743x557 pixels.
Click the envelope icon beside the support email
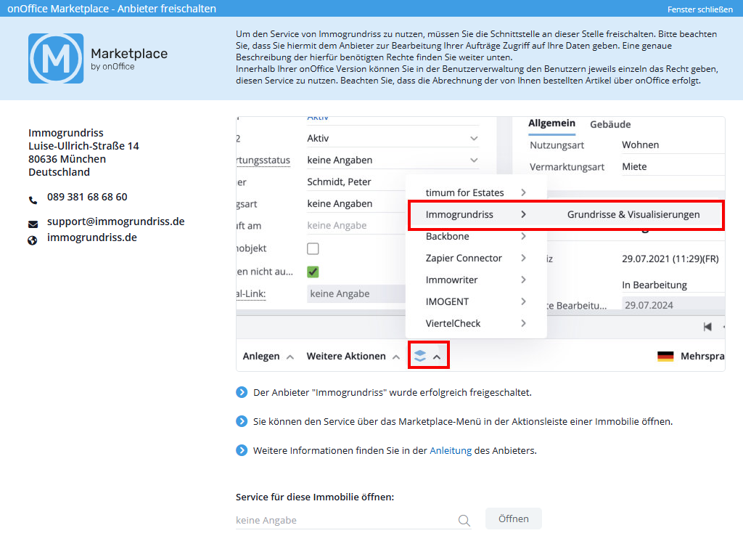coord(33,224)
